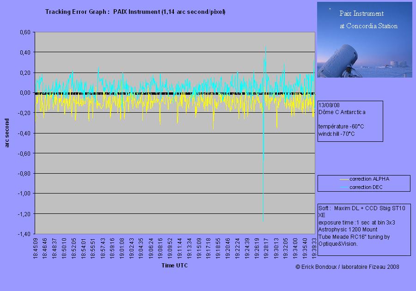
Task: Click the '18:45:09' first time label
Action: pos(36,248)
